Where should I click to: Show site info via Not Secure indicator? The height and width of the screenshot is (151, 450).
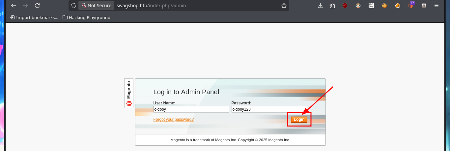pos(97,6)
